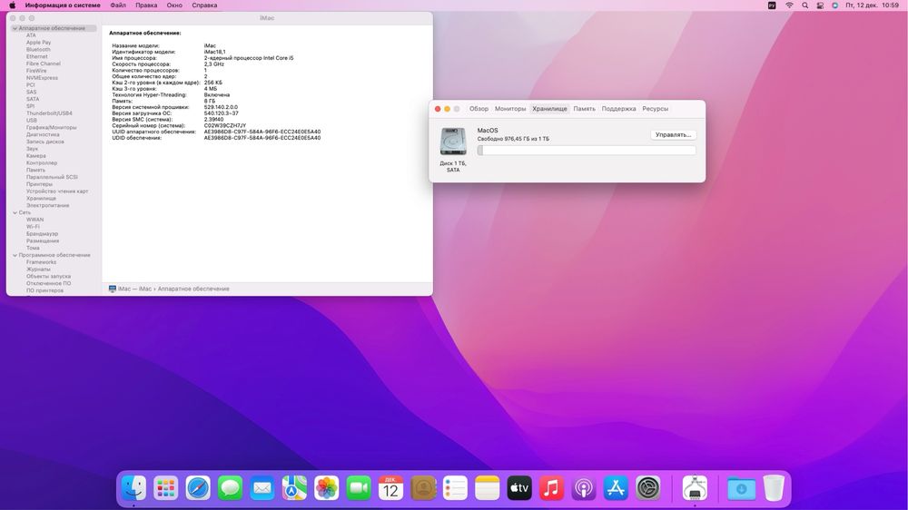Open Finder from the Dock
The height and width of the screenshot is (510, 908).
tap(133, 488)
